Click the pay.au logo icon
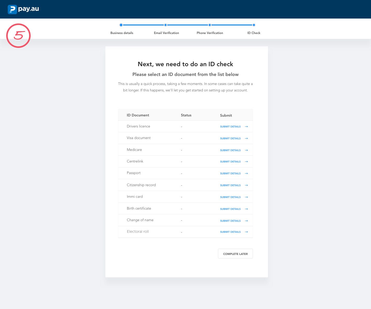 click(x=12, y=9)
